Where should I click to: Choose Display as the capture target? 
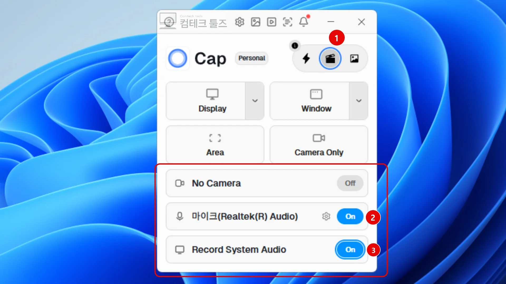(206, 101)
